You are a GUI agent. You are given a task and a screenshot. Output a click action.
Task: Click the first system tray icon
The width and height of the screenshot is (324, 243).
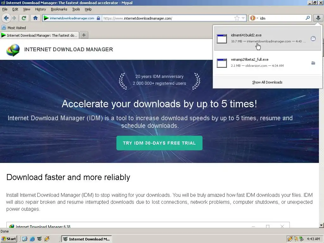pos(290,239)
